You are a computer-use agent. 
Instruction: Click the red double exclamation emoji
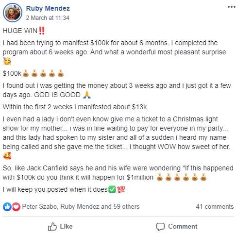pyautogui.click(x=42, y=31)
